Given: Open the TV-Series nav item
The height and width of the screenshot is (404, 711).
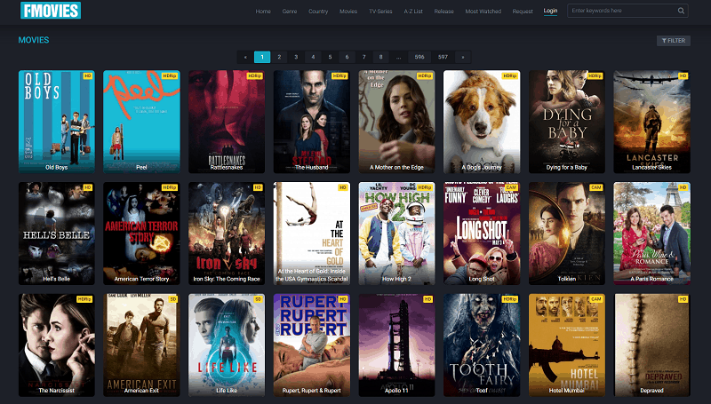Looking at the screenshot, I should 381,12.
